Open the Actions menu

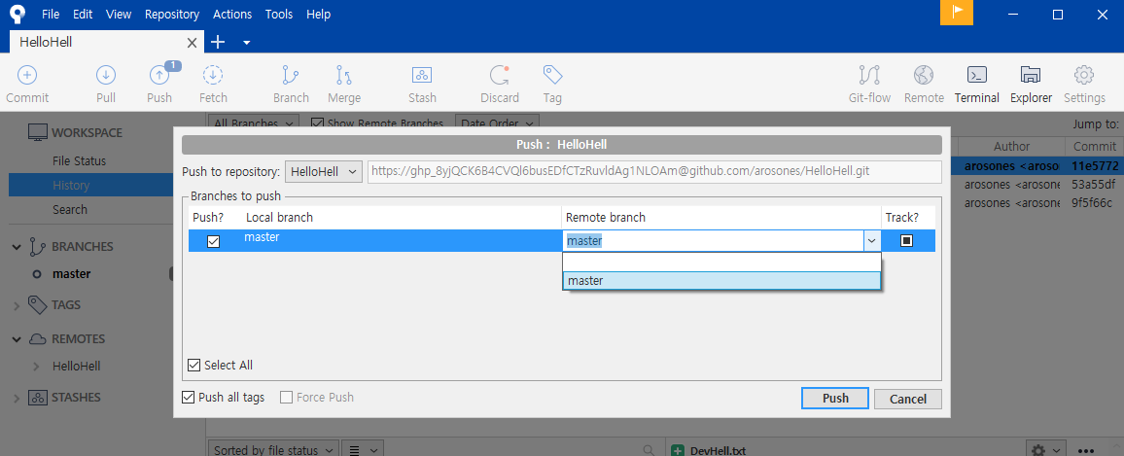pos(232,14)
